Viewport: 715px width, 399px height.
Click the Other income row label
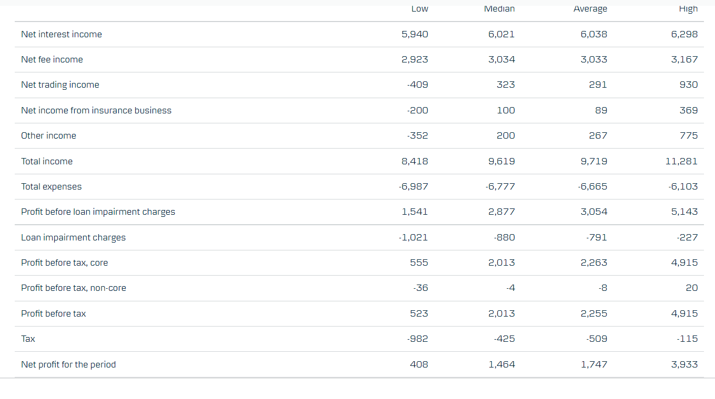(48, 135)
